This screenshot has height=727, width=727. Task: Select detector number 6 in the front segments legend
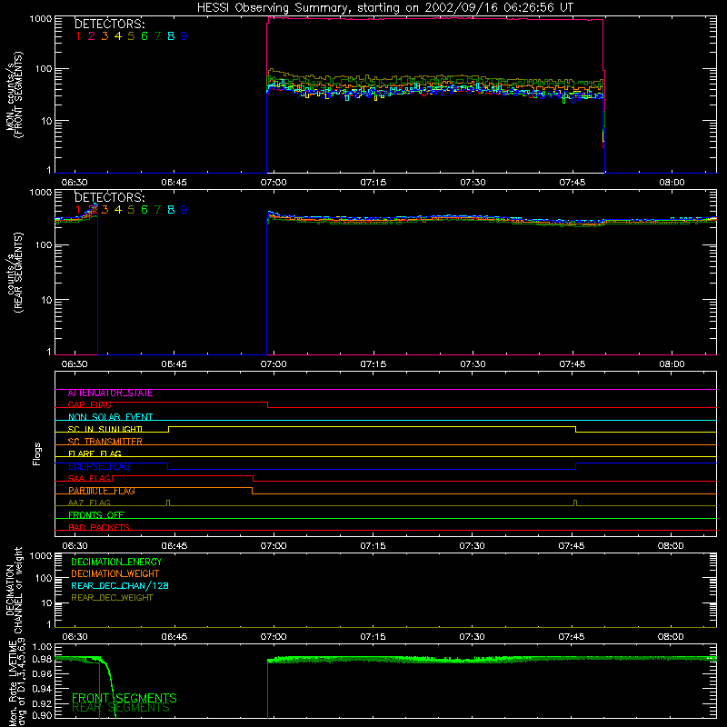tap(144, 36)
